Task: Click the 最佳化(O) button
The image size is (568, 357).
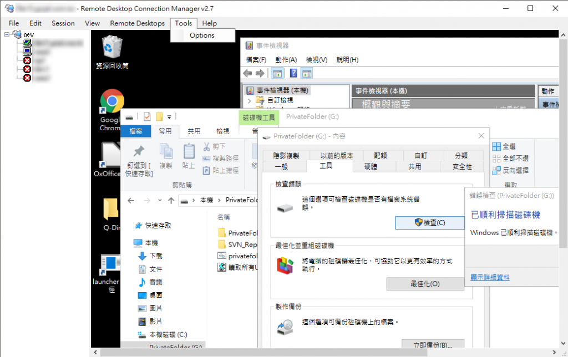Action: click(425, 284)
